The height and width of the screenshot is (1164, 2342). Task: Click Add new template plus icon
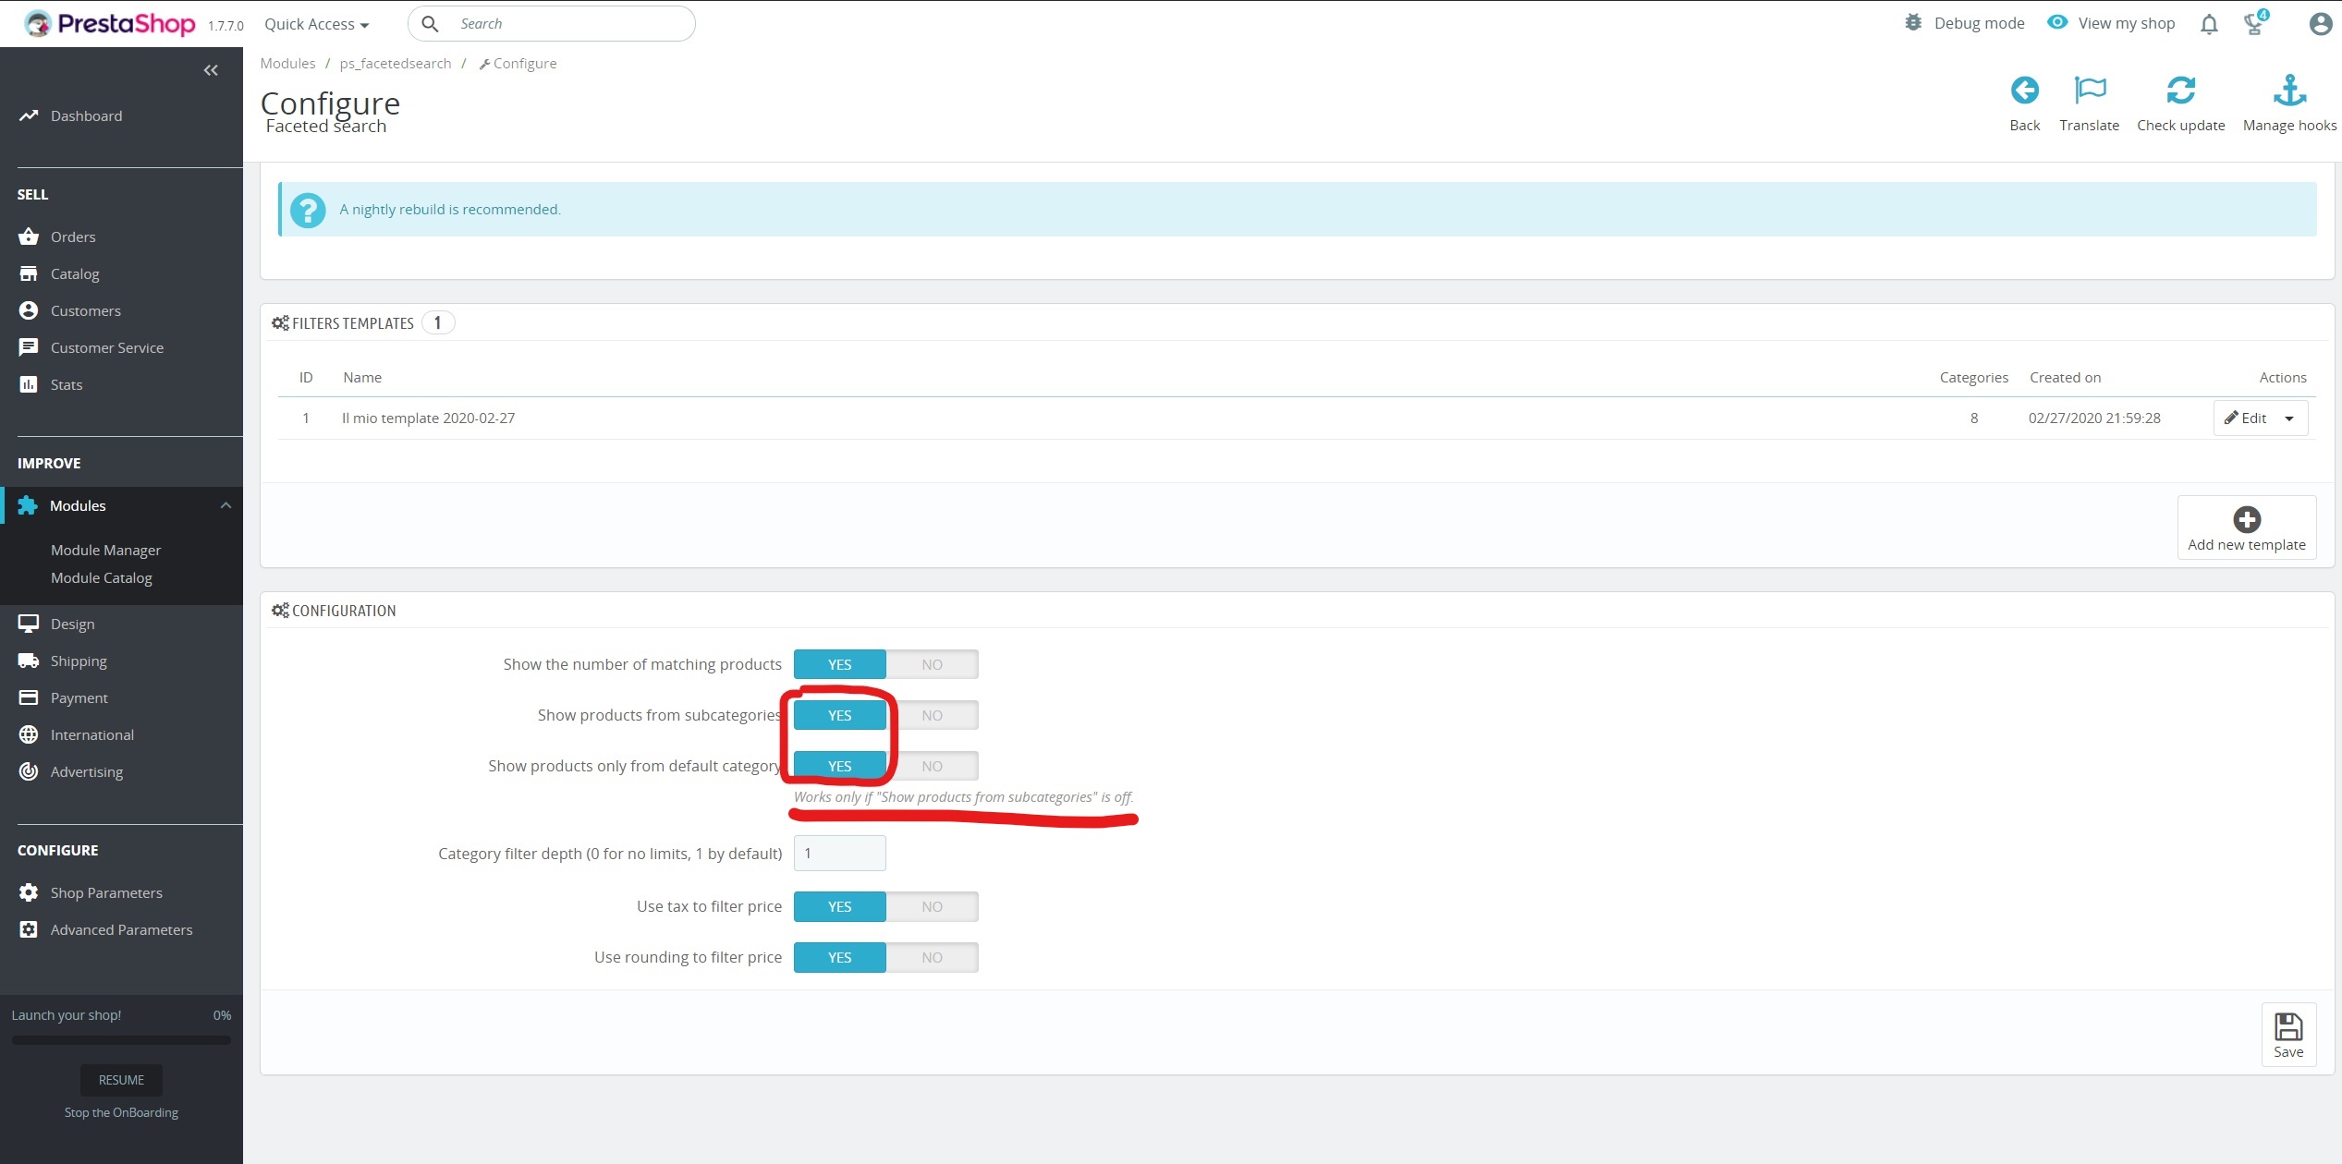2246,519
